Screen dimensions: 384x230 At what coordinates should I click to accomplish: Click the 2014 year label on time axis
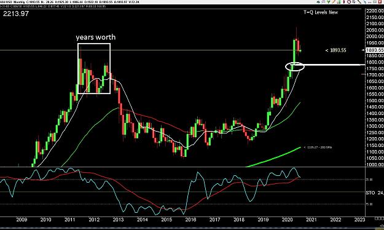pyautogui.click(x=143, y=220)
